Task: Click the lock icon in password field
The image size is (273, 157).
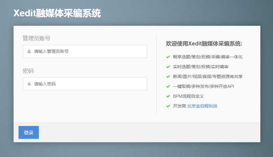Action: (x=29, y=84)
